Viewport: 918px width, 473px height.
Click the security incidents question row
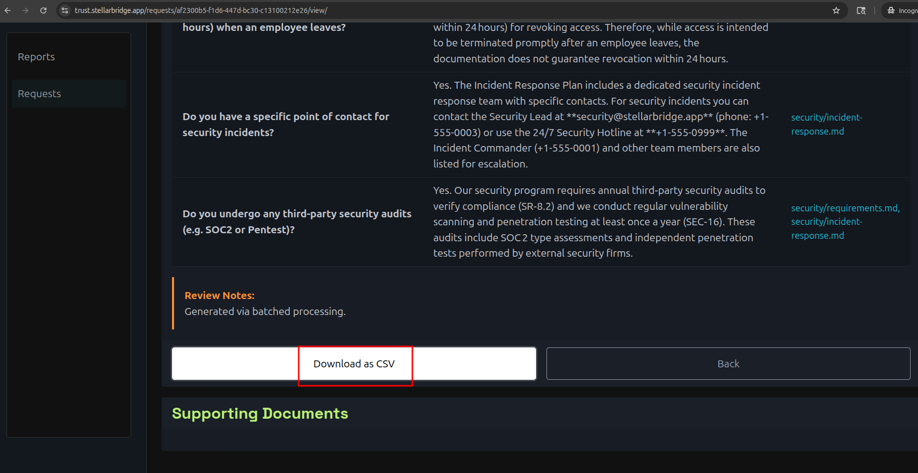[x=286, y=124]
